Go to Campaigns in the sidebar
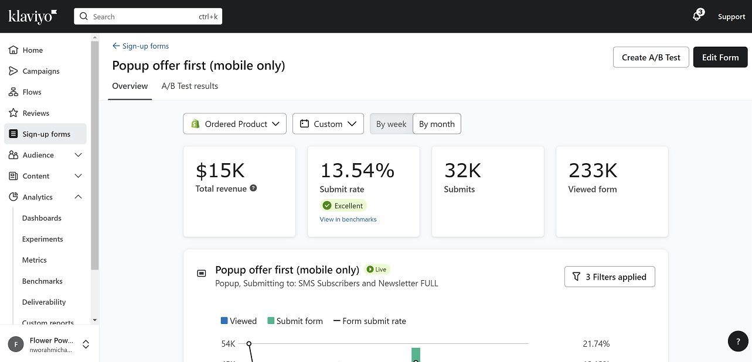This screenshot has height=362, width=752. (40, 71)
